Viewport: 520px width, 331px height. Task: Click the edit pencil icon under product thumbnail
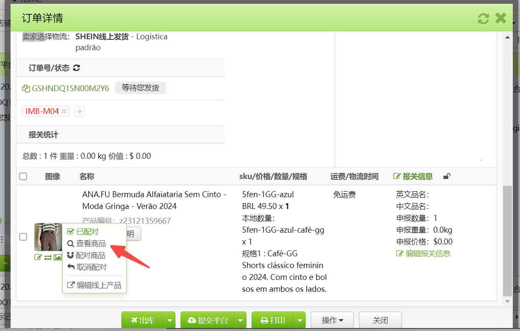[x=38, y=257]
